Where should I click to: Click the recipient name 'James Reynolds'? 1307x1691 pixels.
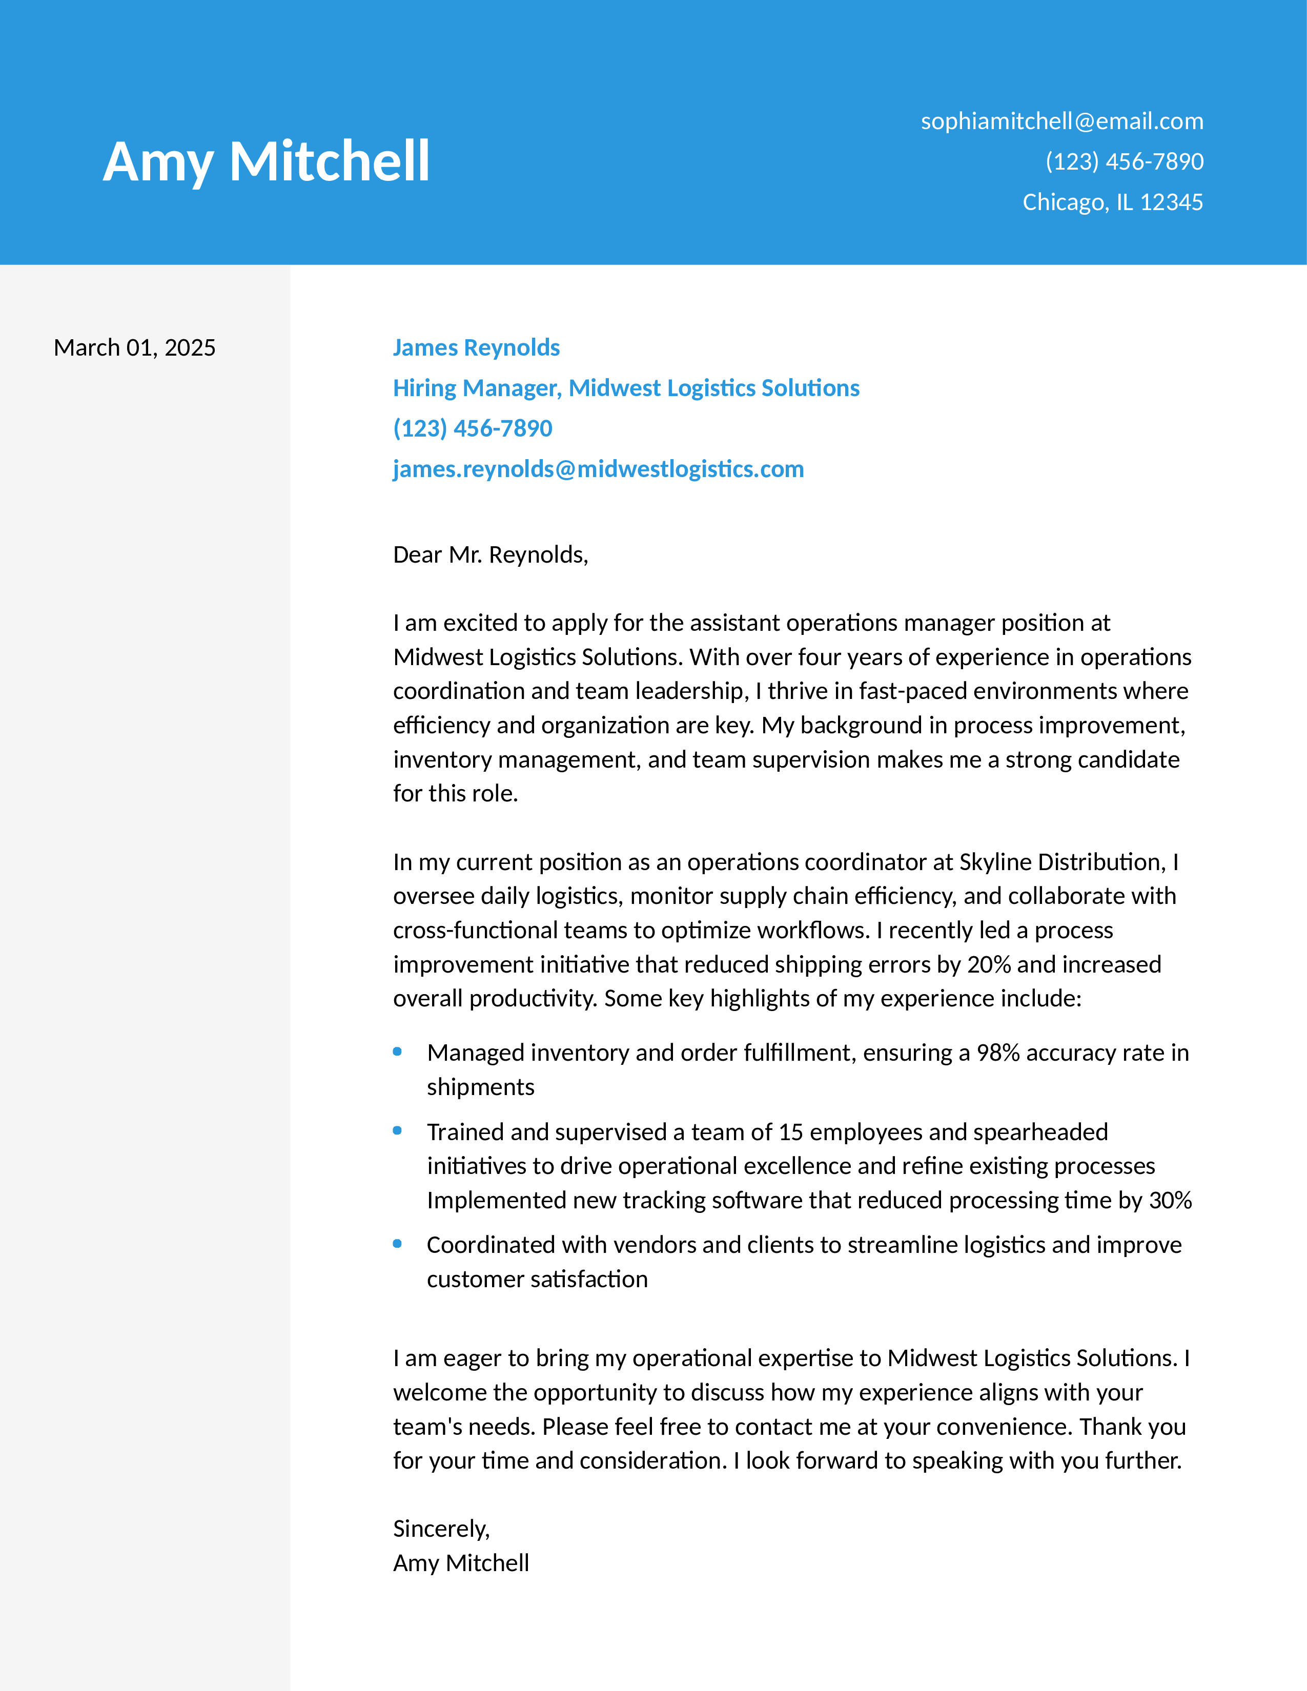(476, 347)
